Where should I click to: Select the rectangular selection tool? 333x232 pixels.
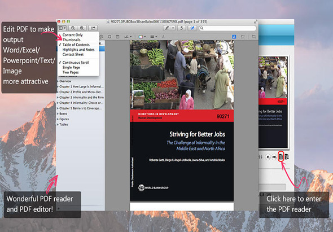[x=243, y=37]
